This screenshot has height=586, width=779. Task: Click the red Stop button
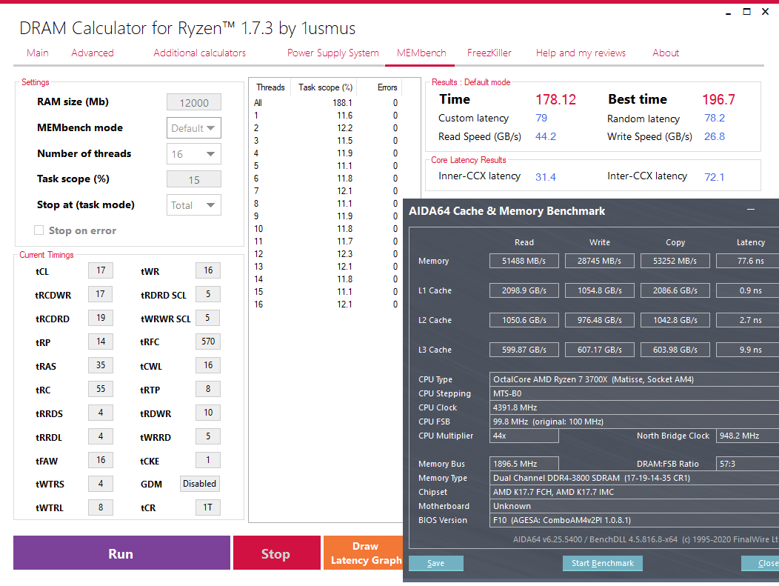(276, 553)
